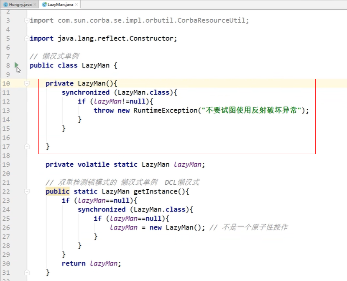Viewport: 347px width, 281px height.
Task: Click line number 26 in the gutter
Action: [x=6, y=227]
